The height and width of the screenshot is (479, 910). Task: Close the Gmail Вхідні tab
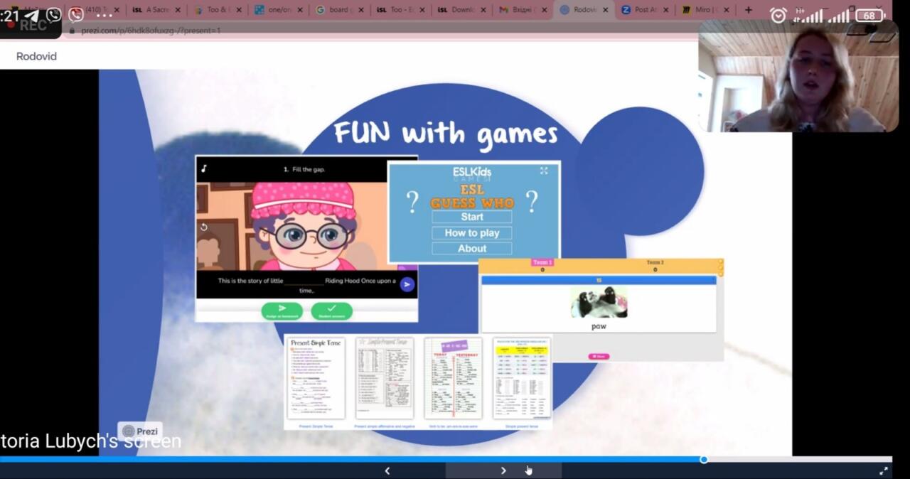[x=545, y=10]
